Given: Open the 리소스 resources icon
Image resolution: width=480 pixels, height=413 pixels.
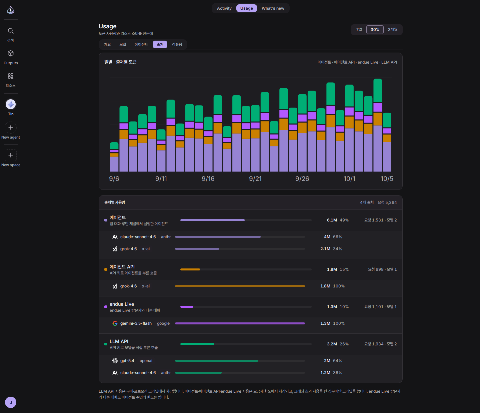Looking at the screenshot, I should (11, 76).
